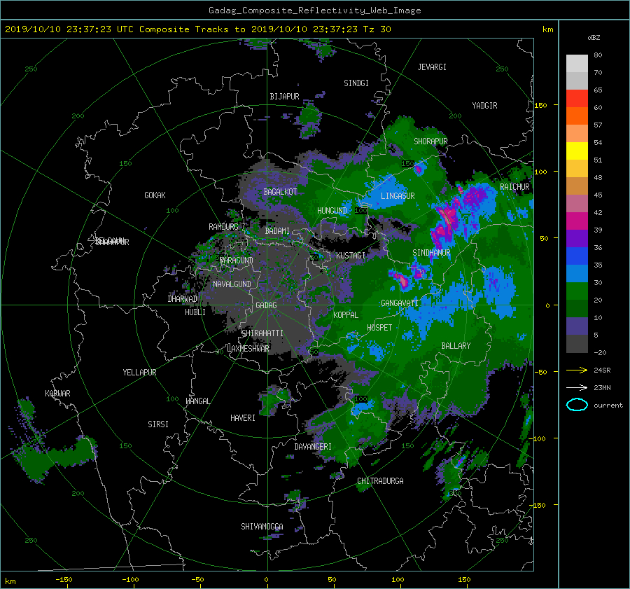Select the light blue 35 dBZ swatch
This screenshot has width=630, height=589.
(x=577, y=273)
